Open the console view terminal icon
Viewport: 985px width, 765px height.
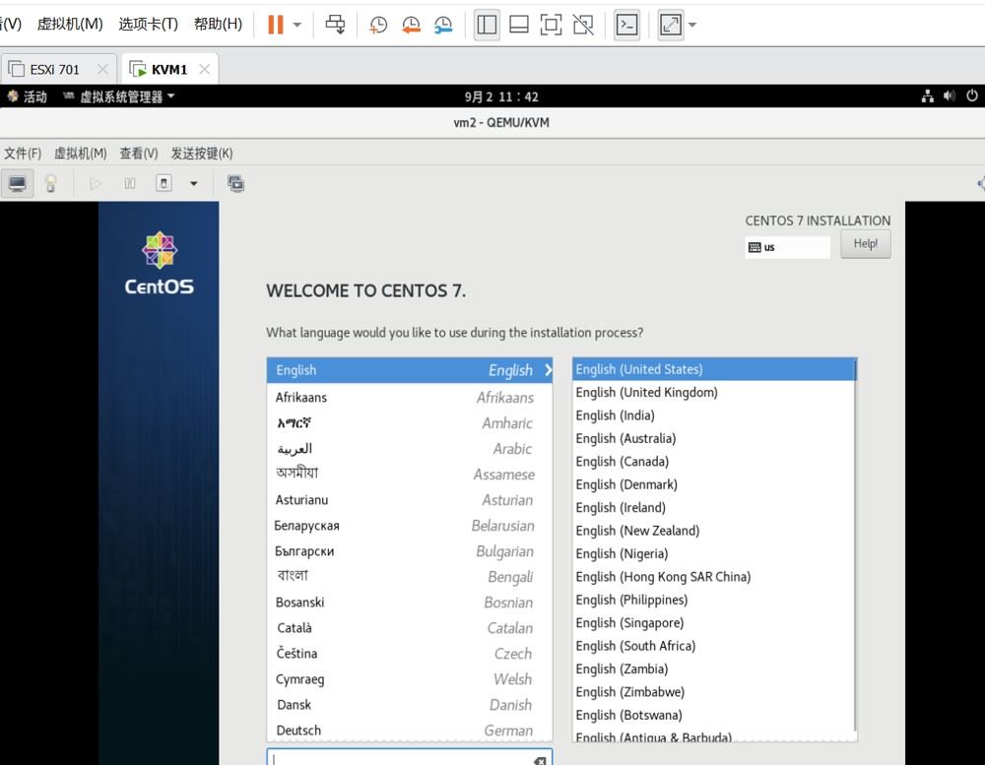(x=626, y=25)
